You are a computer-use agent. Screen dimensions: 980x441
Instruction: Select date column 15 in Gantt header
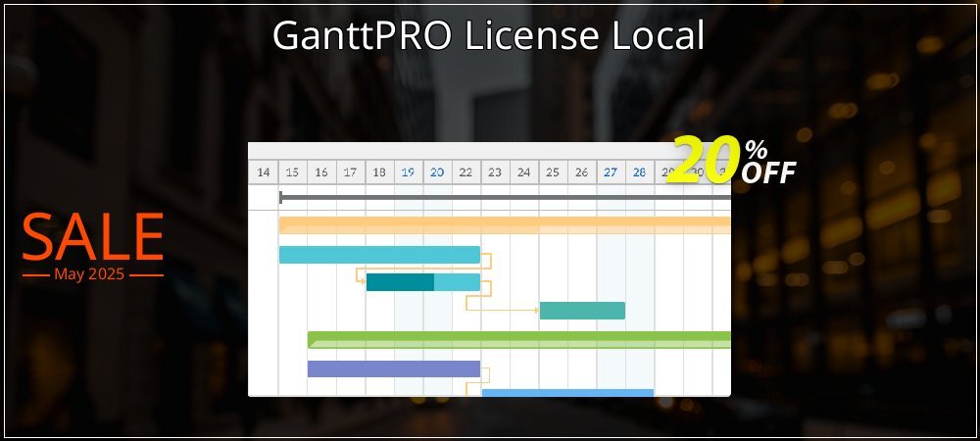pyautogui.click(x=292, y=172)
